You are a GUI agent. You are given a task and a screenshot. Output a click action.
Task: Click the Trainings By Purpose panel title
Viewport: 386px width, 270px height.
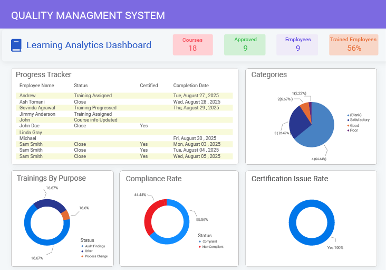pyautogui.click(x=51, y=178)
